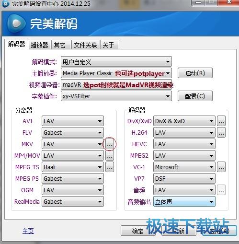Open the HEVC decoder dropdown
The width and height of the screenshot is (239, 244).
coord(184,144)
